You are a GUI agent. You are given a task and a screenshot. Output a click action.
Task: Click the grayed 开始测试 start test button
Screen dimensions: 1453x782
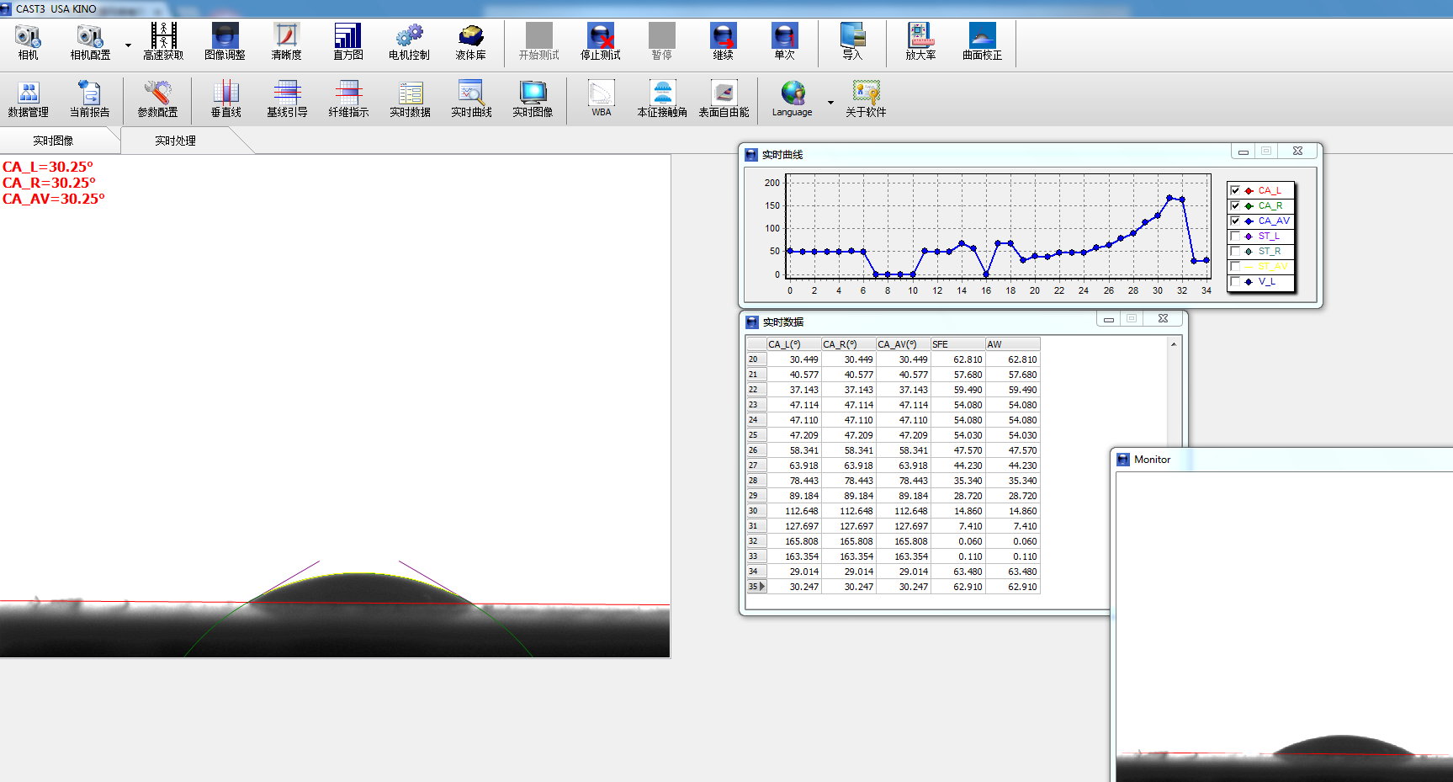(x=538, y=42)
